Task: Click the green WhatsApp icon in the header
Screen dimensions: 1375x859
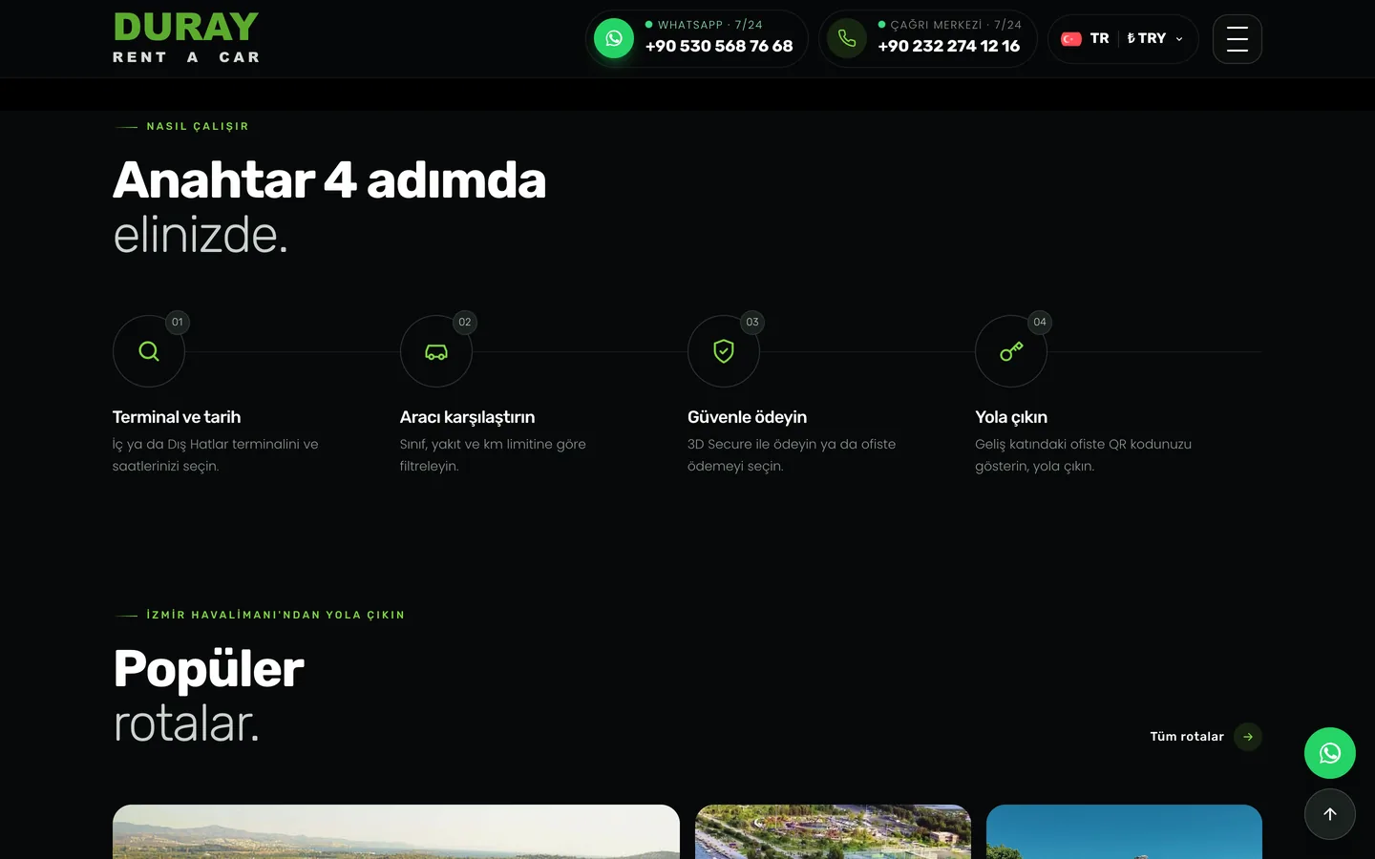Action: [614, 38]
